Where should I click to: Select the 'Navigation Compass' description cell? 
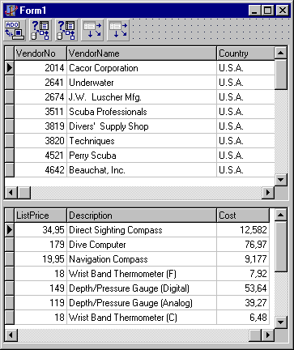click(142, 259)
